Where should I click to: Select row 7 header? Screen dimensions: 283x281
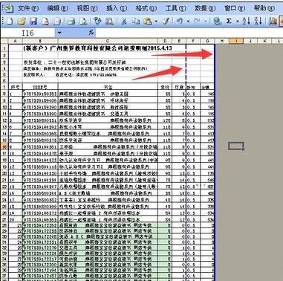(x=4, y=87)
